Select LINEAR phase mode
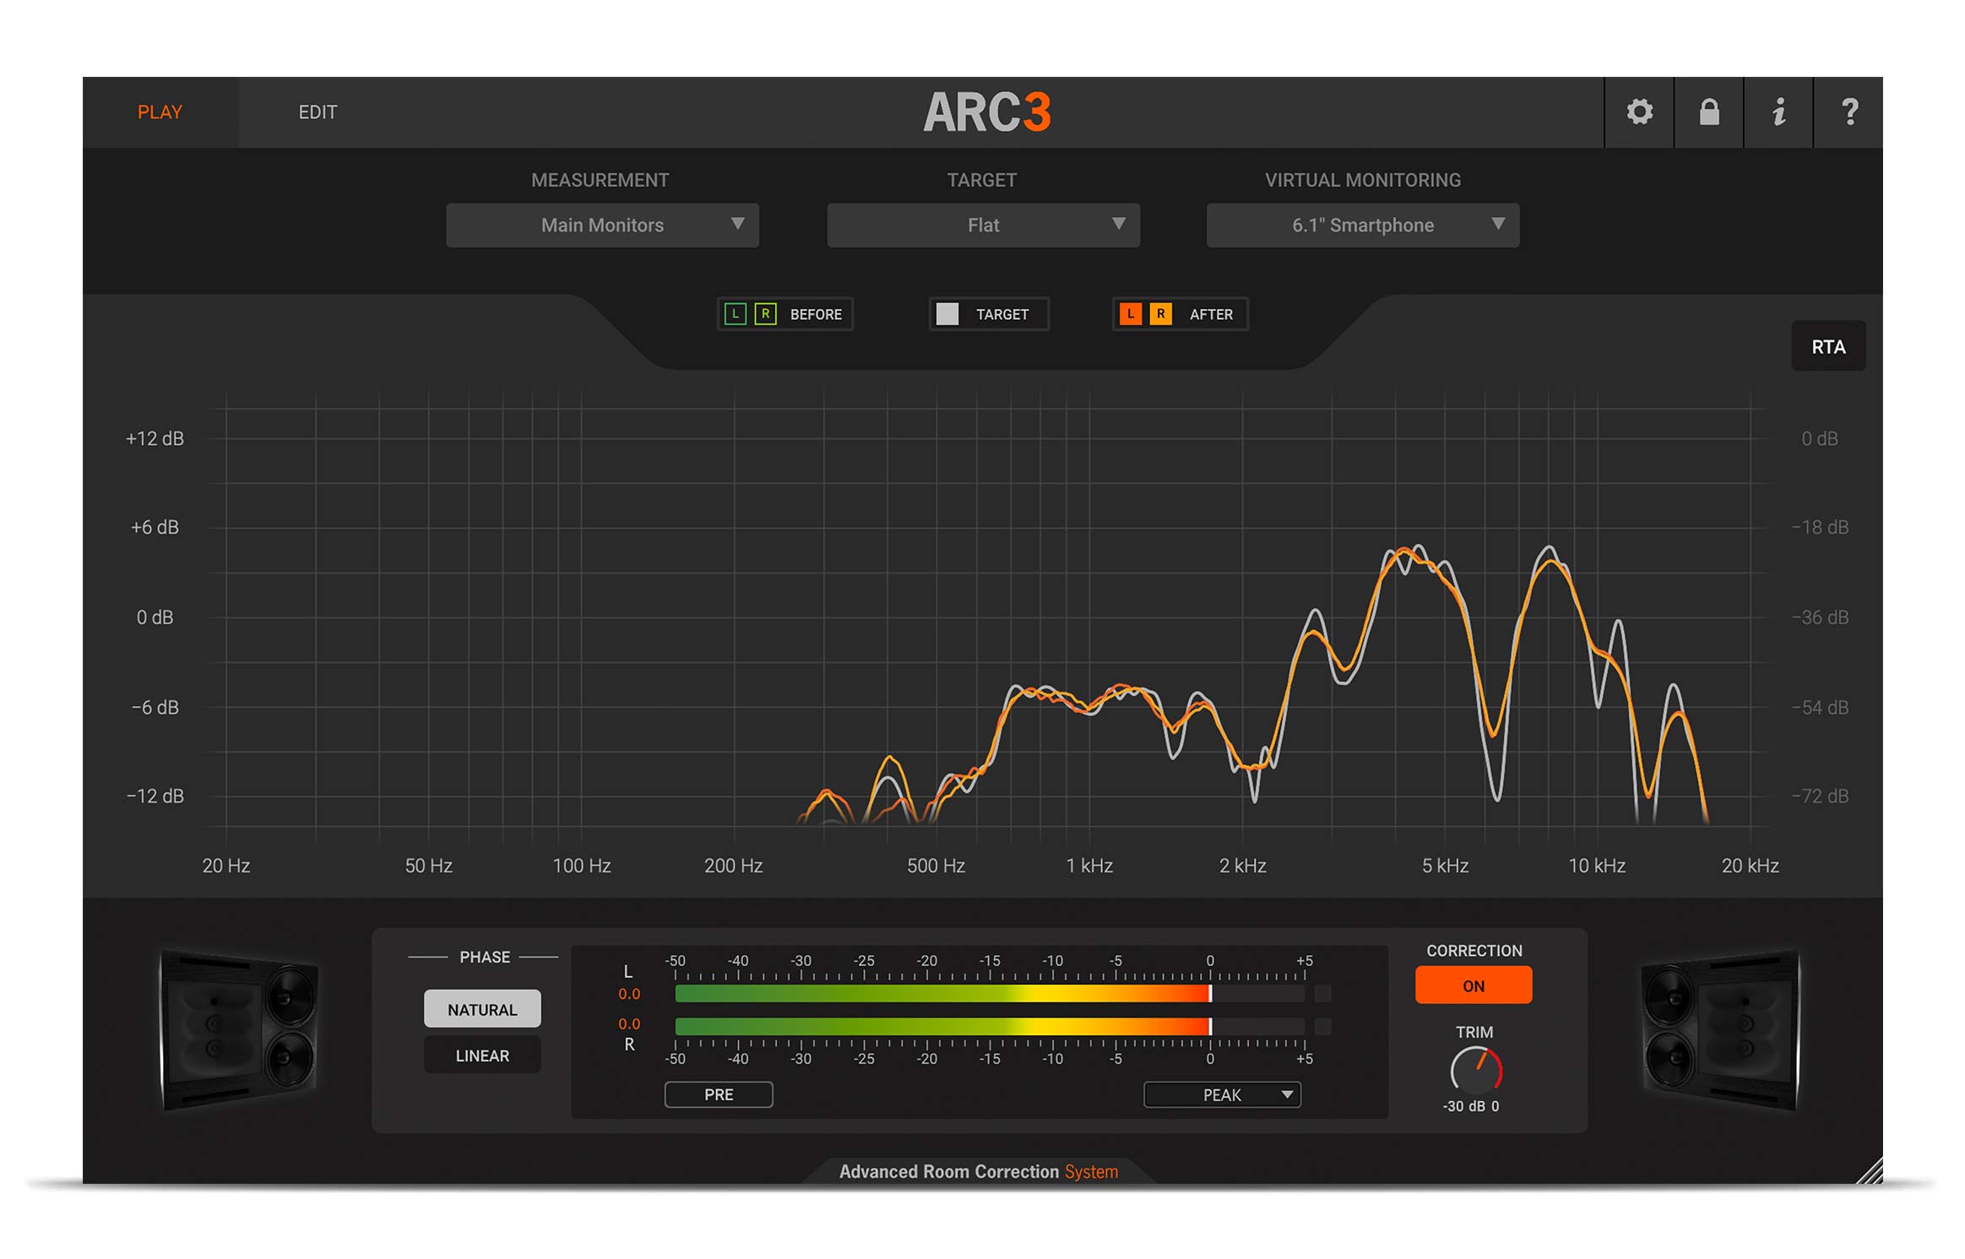This screenshot has width=1965, height=1259. 482,1055
